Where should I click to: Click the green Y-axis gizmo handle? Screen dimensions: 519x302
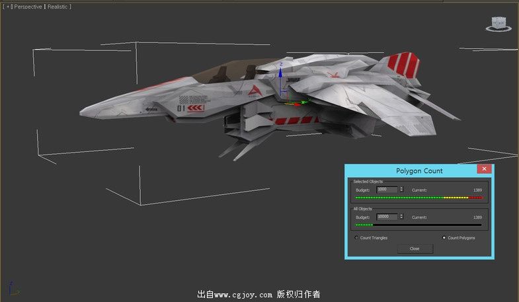[305, 100]
